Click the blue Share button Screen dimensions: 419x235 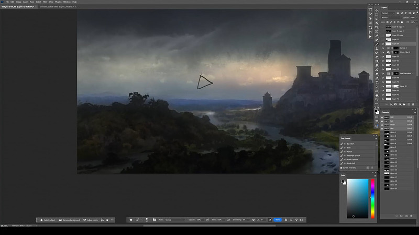point(278,220)
